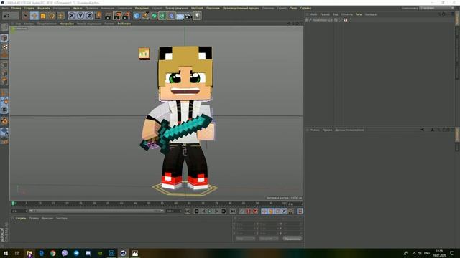
Task: Click the Undo arrow in the top toolbar
Action: pos(6,16)
